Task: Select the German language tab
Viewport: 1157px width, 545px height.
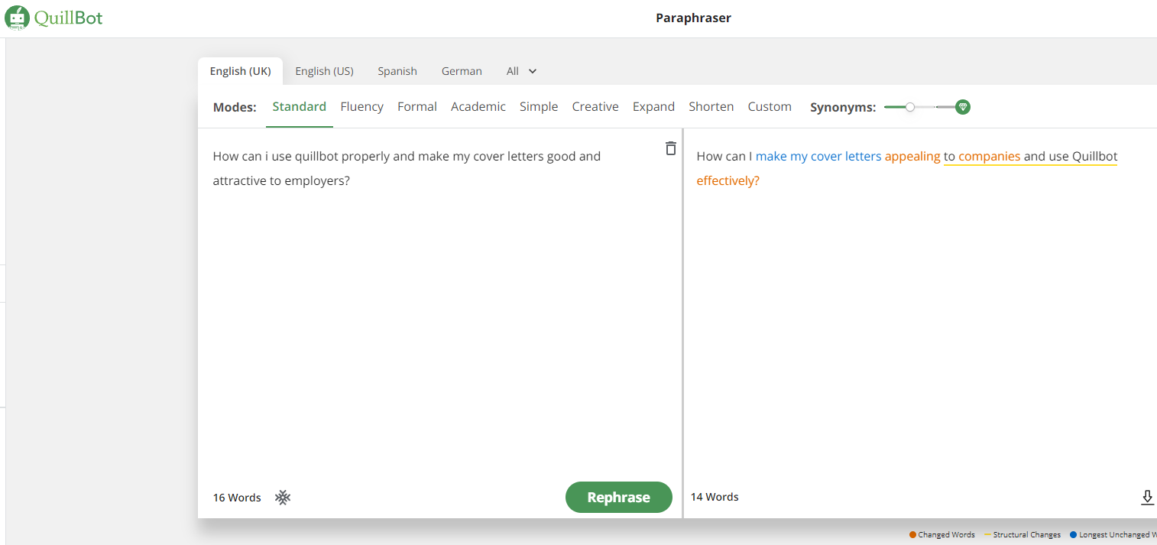Action: (x=462, y=71)
